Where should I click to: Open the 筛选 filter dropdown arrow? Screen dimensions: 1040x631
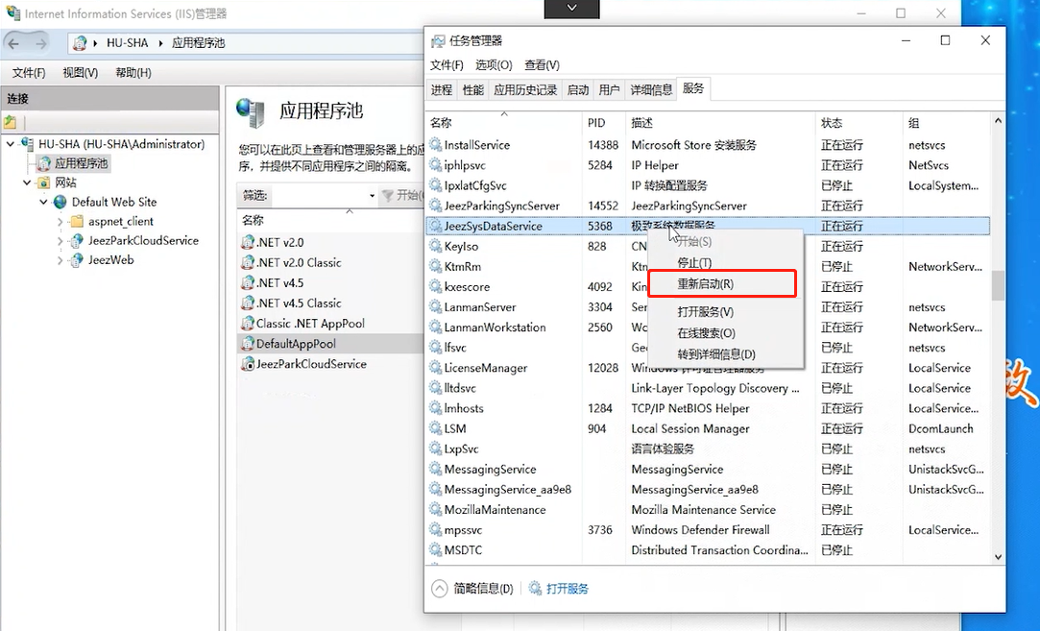click(372, 195)
